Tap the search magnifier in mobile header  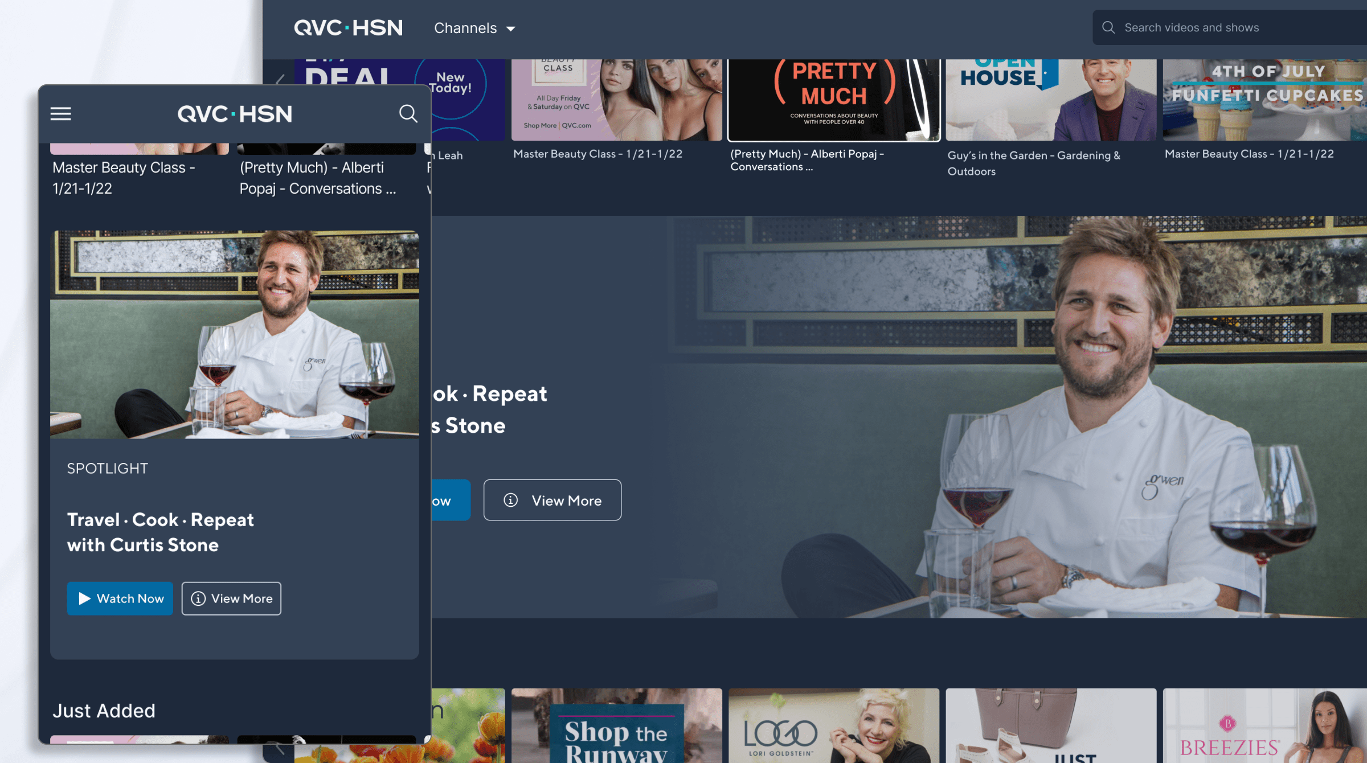(408, 113)
